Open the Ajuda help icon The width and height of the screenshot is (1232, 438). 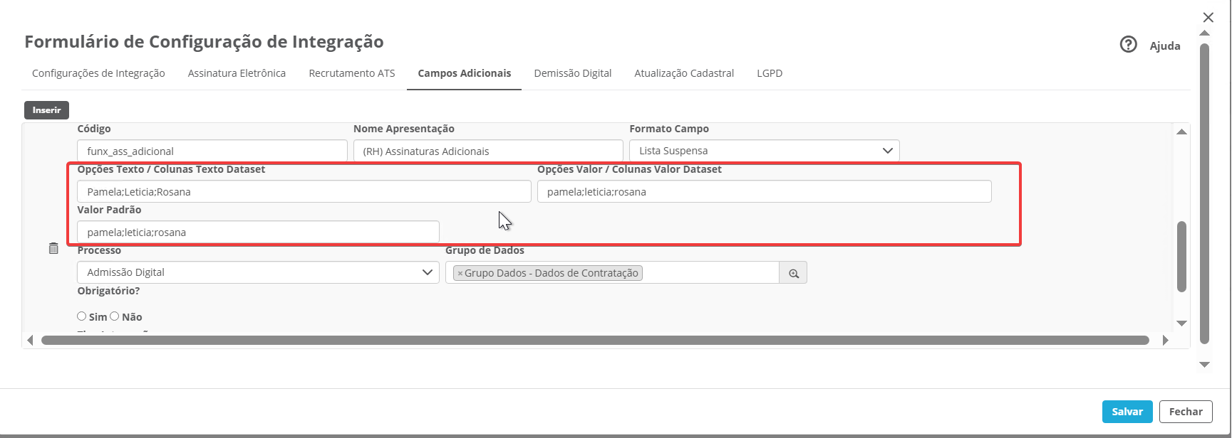click(1128, 45)
